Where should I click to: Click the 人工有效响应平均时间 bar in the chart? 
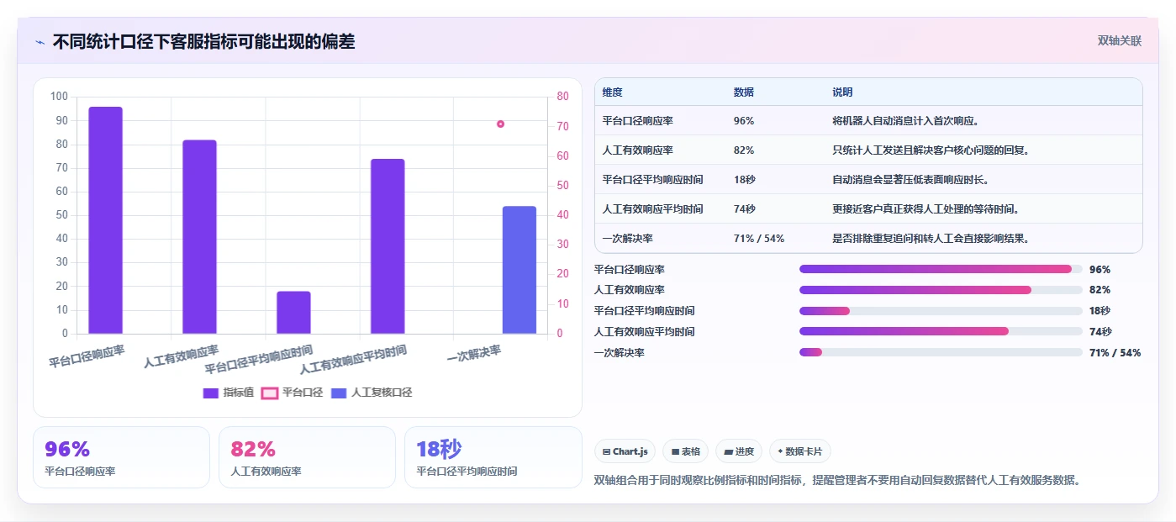tap(388, 246)
